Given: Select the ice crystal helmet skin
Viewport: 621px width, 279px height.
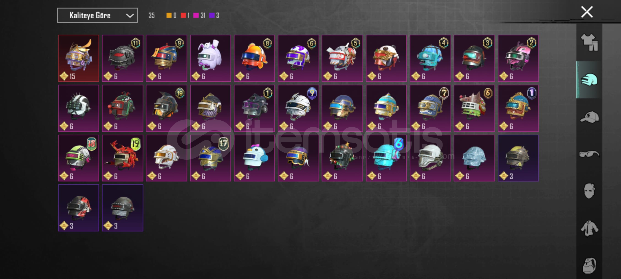Looking at the screenshot, I should click(x=474, y=158).
